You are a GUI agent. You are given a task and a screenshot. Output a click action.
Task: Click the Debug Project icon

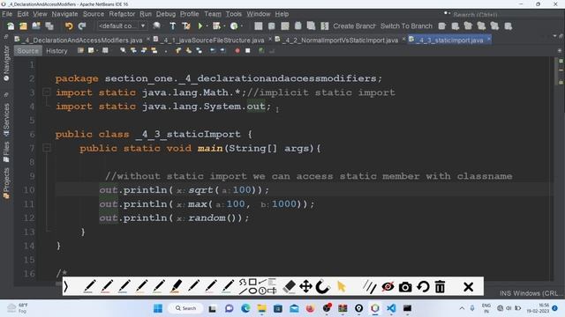tap(216, 26)
